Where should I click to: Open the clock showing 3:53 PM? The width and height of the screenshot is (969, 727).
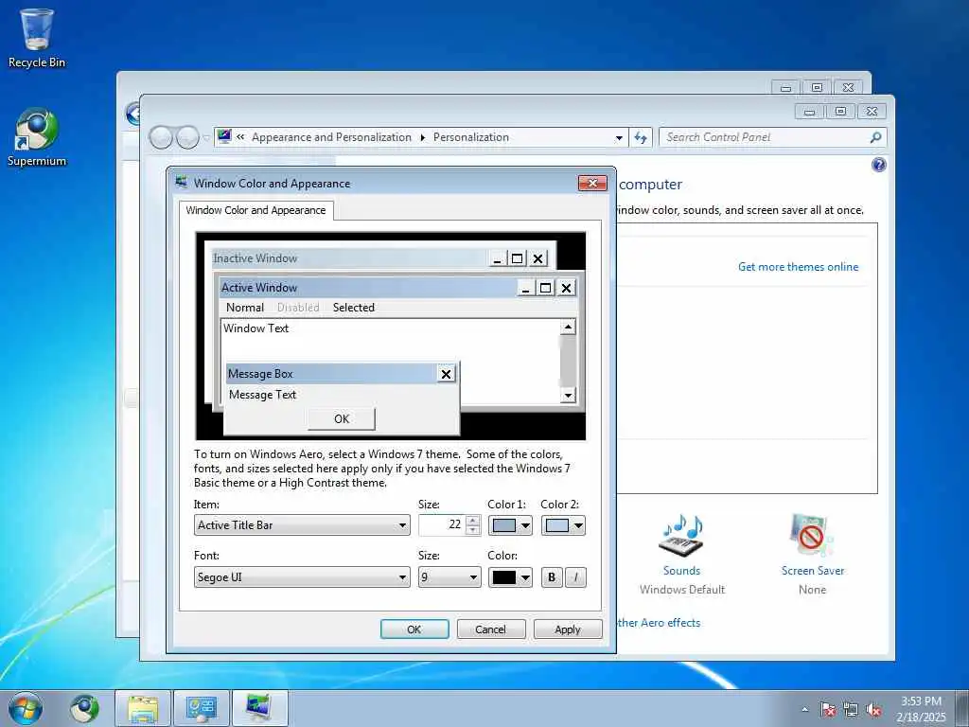tap(921, 709)
